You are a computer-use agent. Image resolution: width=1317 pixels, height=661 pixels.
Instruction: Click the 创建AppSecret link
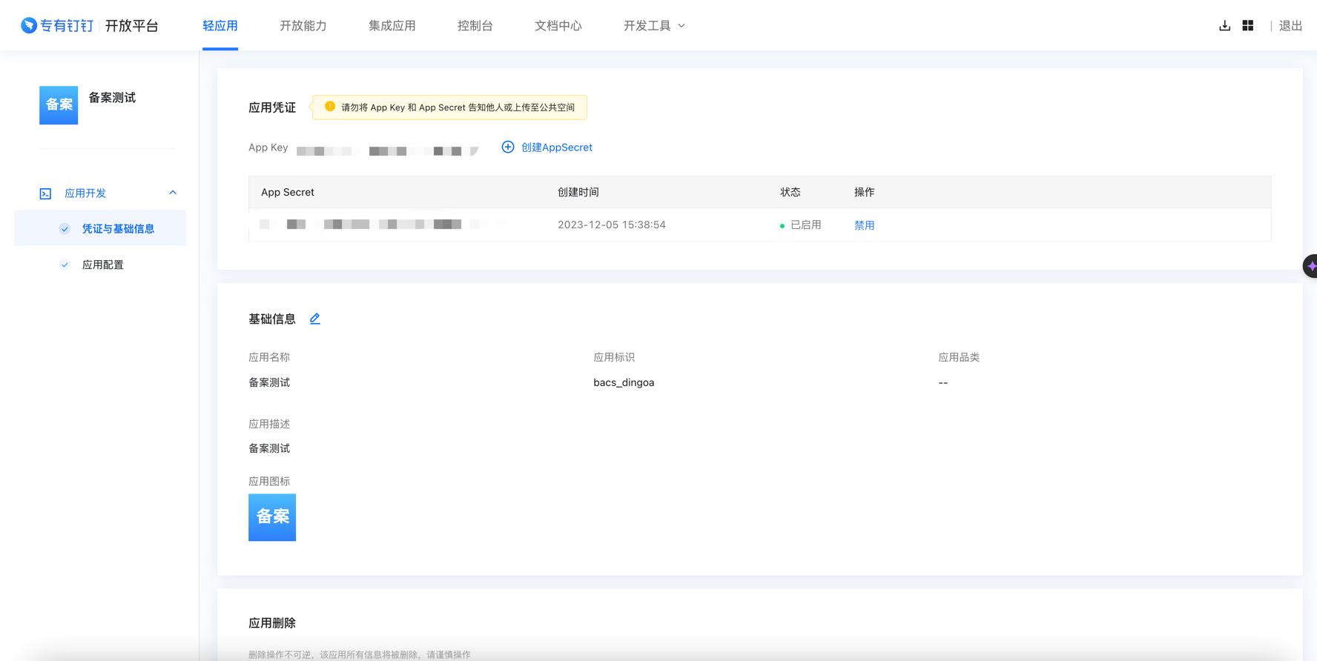(557, 147)
